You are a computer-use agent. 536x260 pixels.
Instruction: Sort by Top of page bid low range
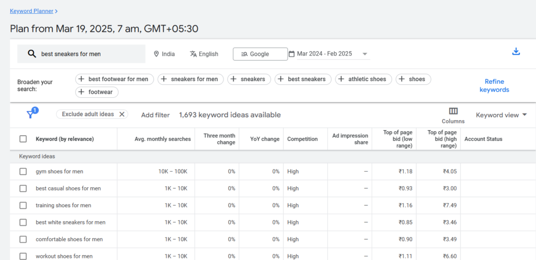click(398, 139)
